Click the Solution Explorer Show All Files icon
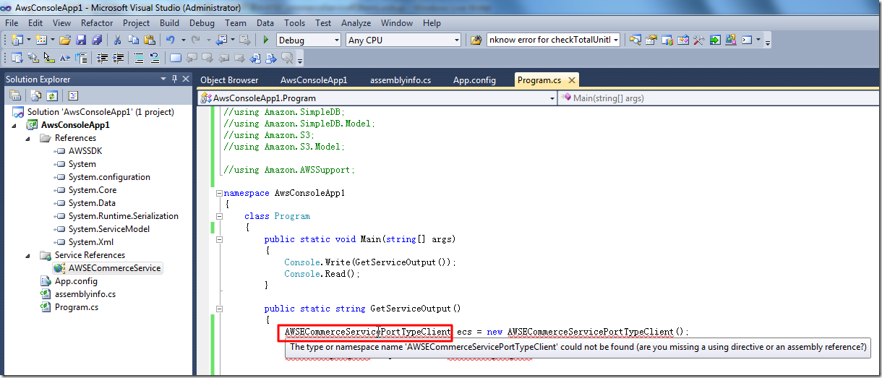Screen dimensions: 882x378 36,95
